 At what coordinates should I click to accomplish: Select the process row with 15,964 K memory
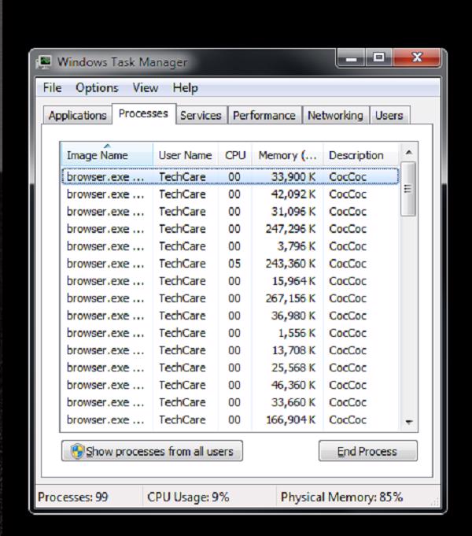point(230,281)
